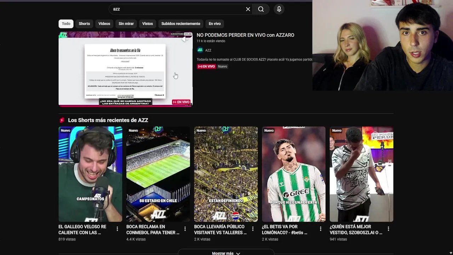Click the red 'EN VIVO' badge under channel
Screen dimensions: 453x255
pos(206,67)
